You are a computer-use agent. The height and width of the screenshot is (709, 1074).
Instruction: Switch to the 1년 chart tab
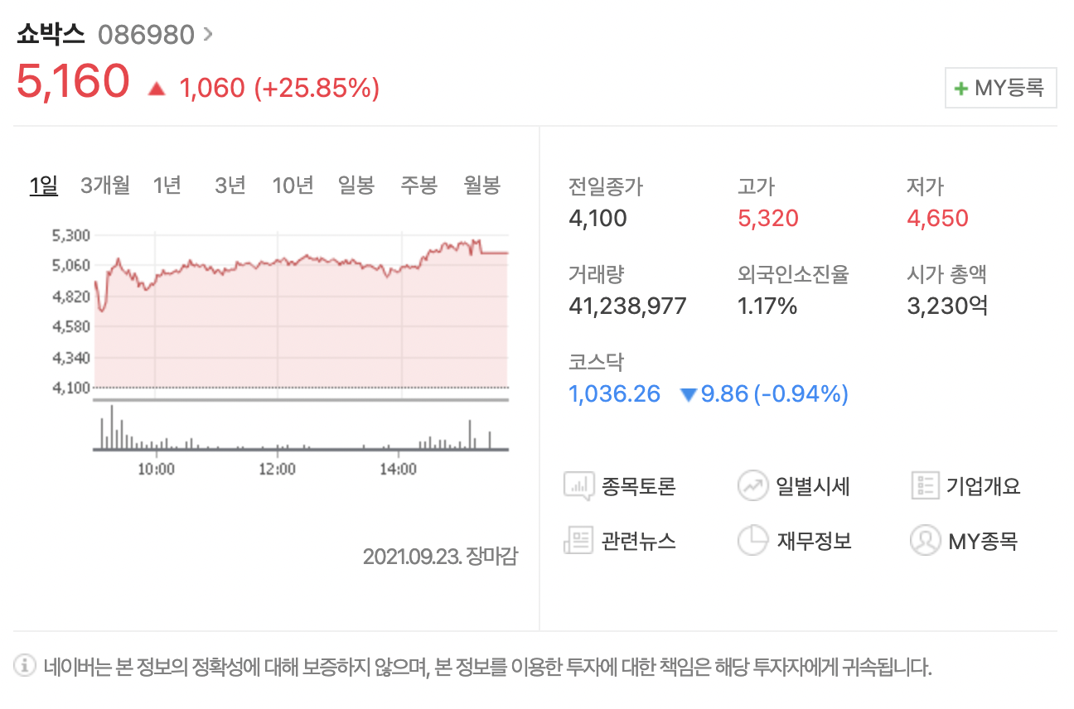pyautogui.click(x=167, y=186)
